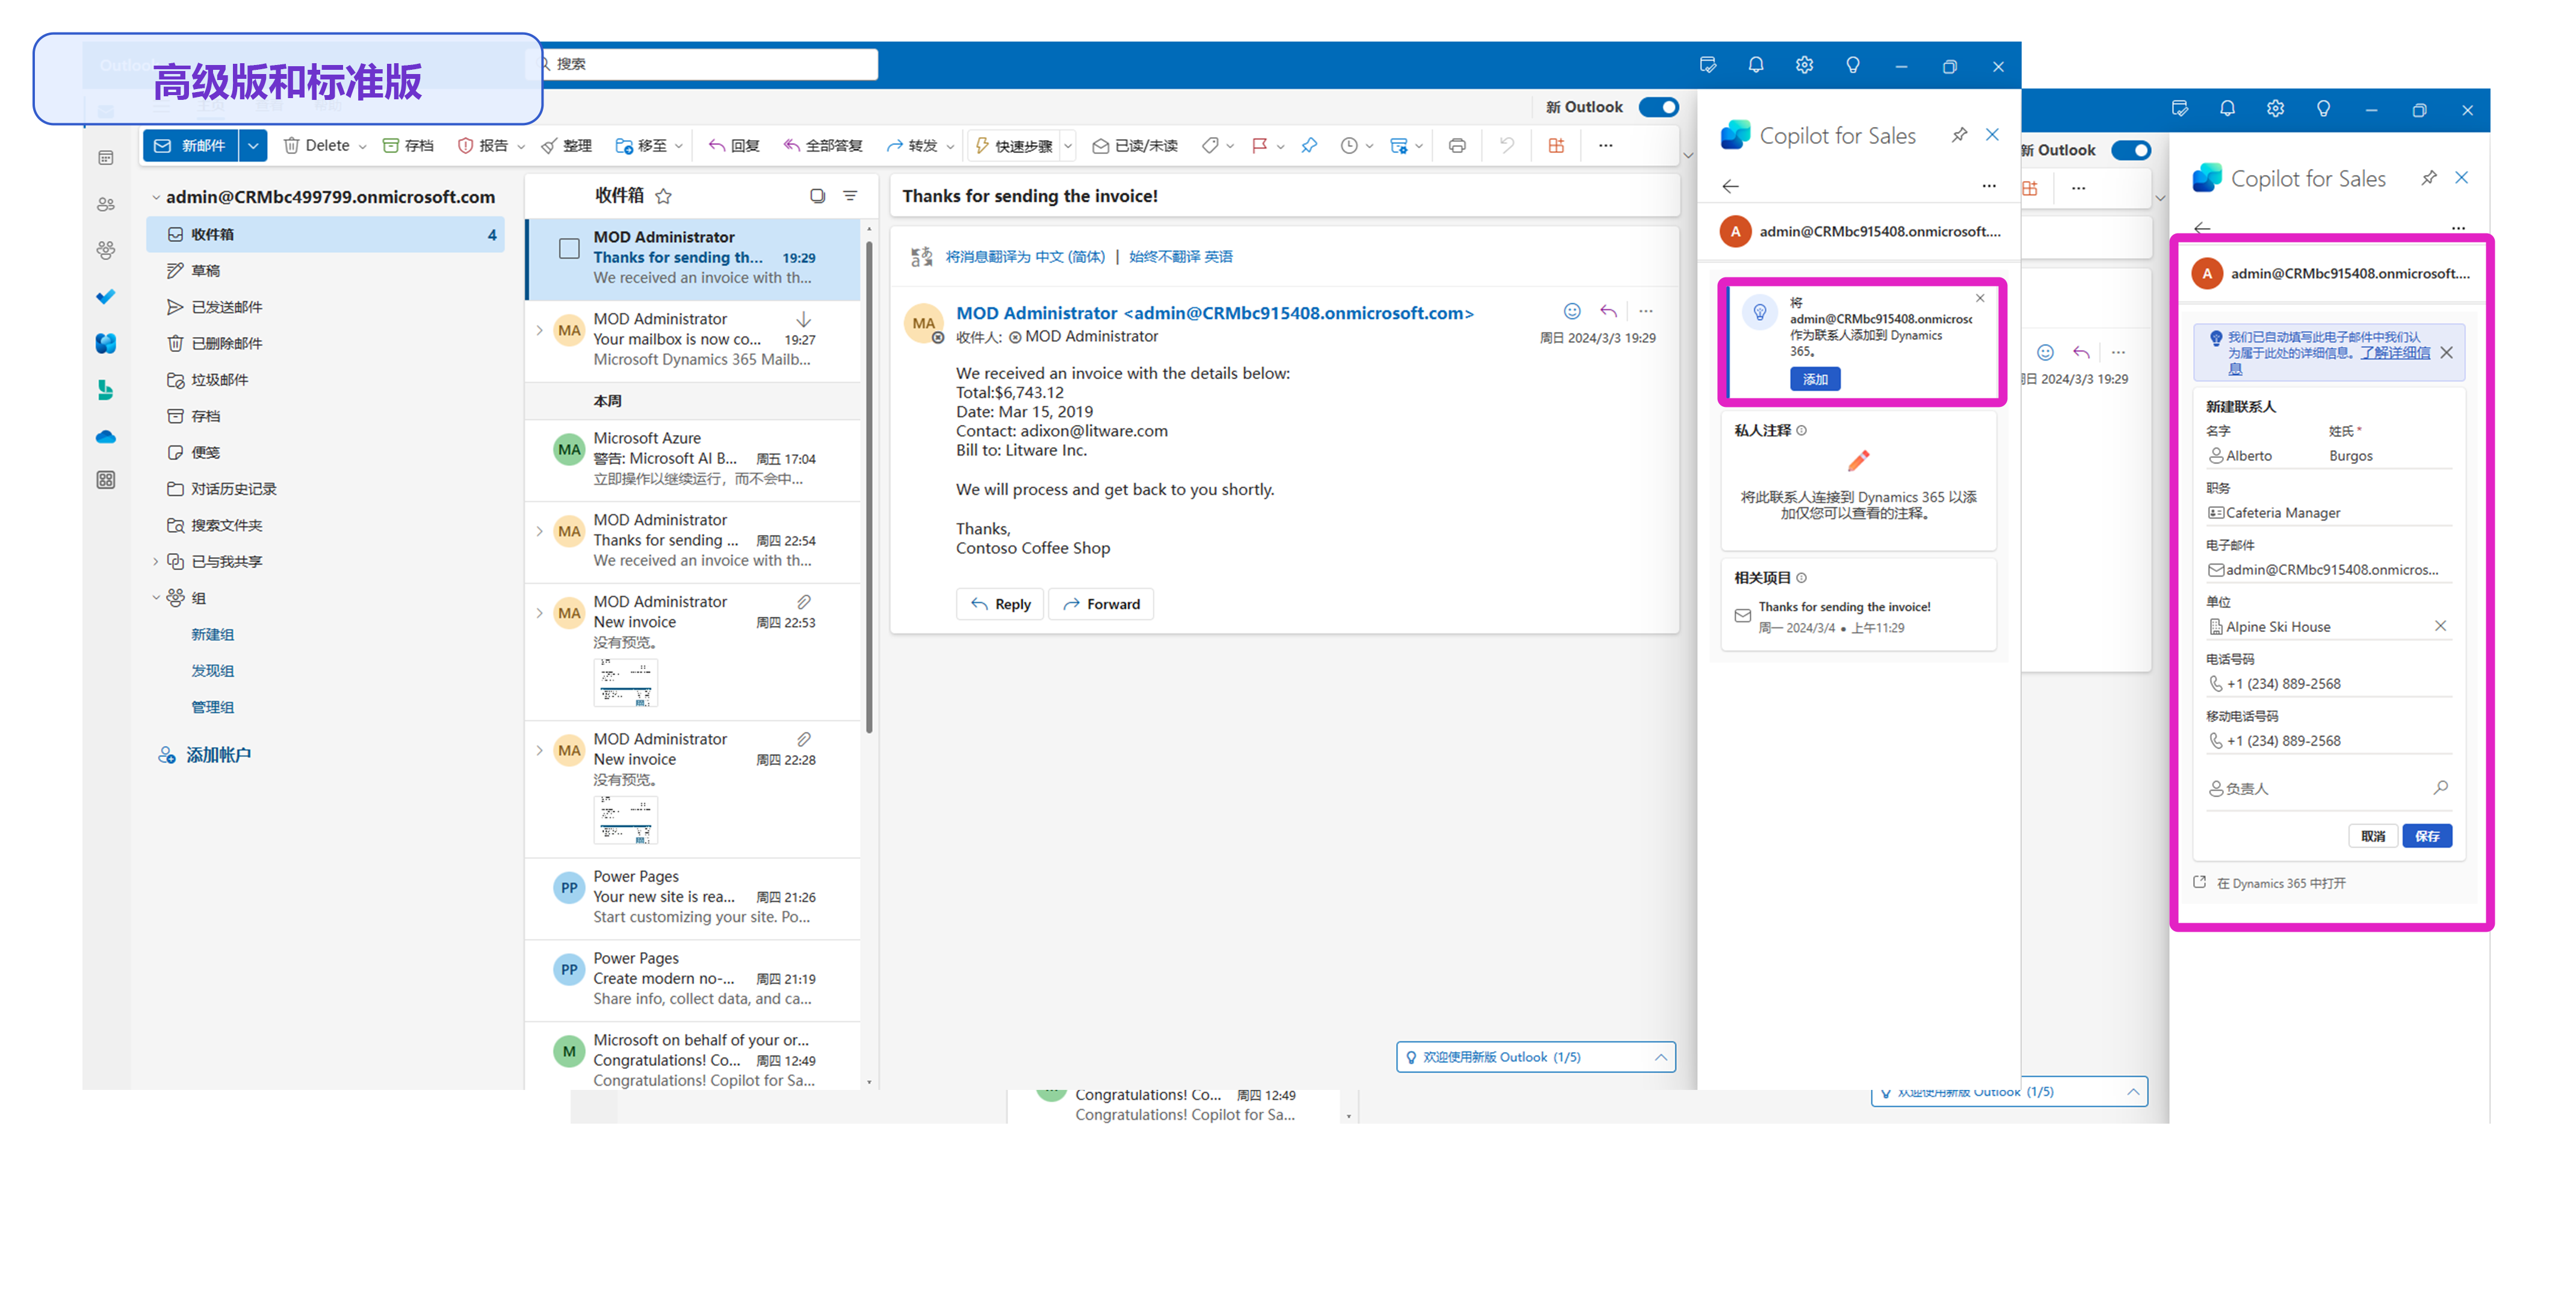The image size is (2576, 1300).
Task: Click the Add contact button in Copilot
Action: pyautogui.click(x=1814, y=379)
